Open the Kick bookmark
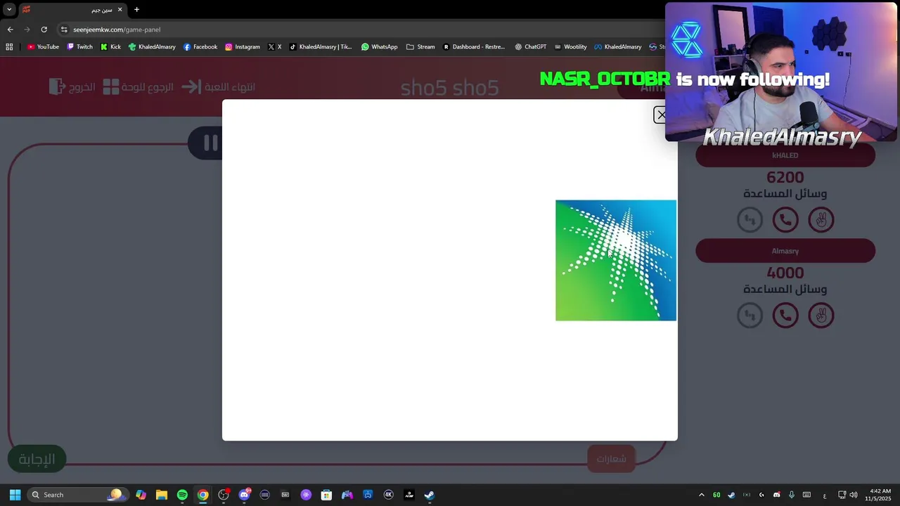900x506 pixels. pos(110,47)
